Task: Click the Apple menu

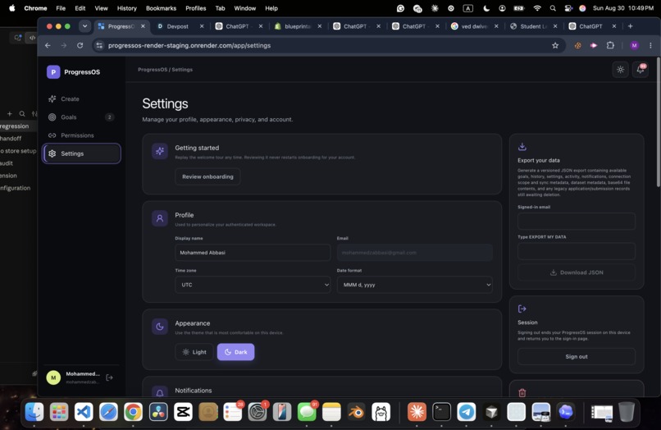Action: [11, 8]
